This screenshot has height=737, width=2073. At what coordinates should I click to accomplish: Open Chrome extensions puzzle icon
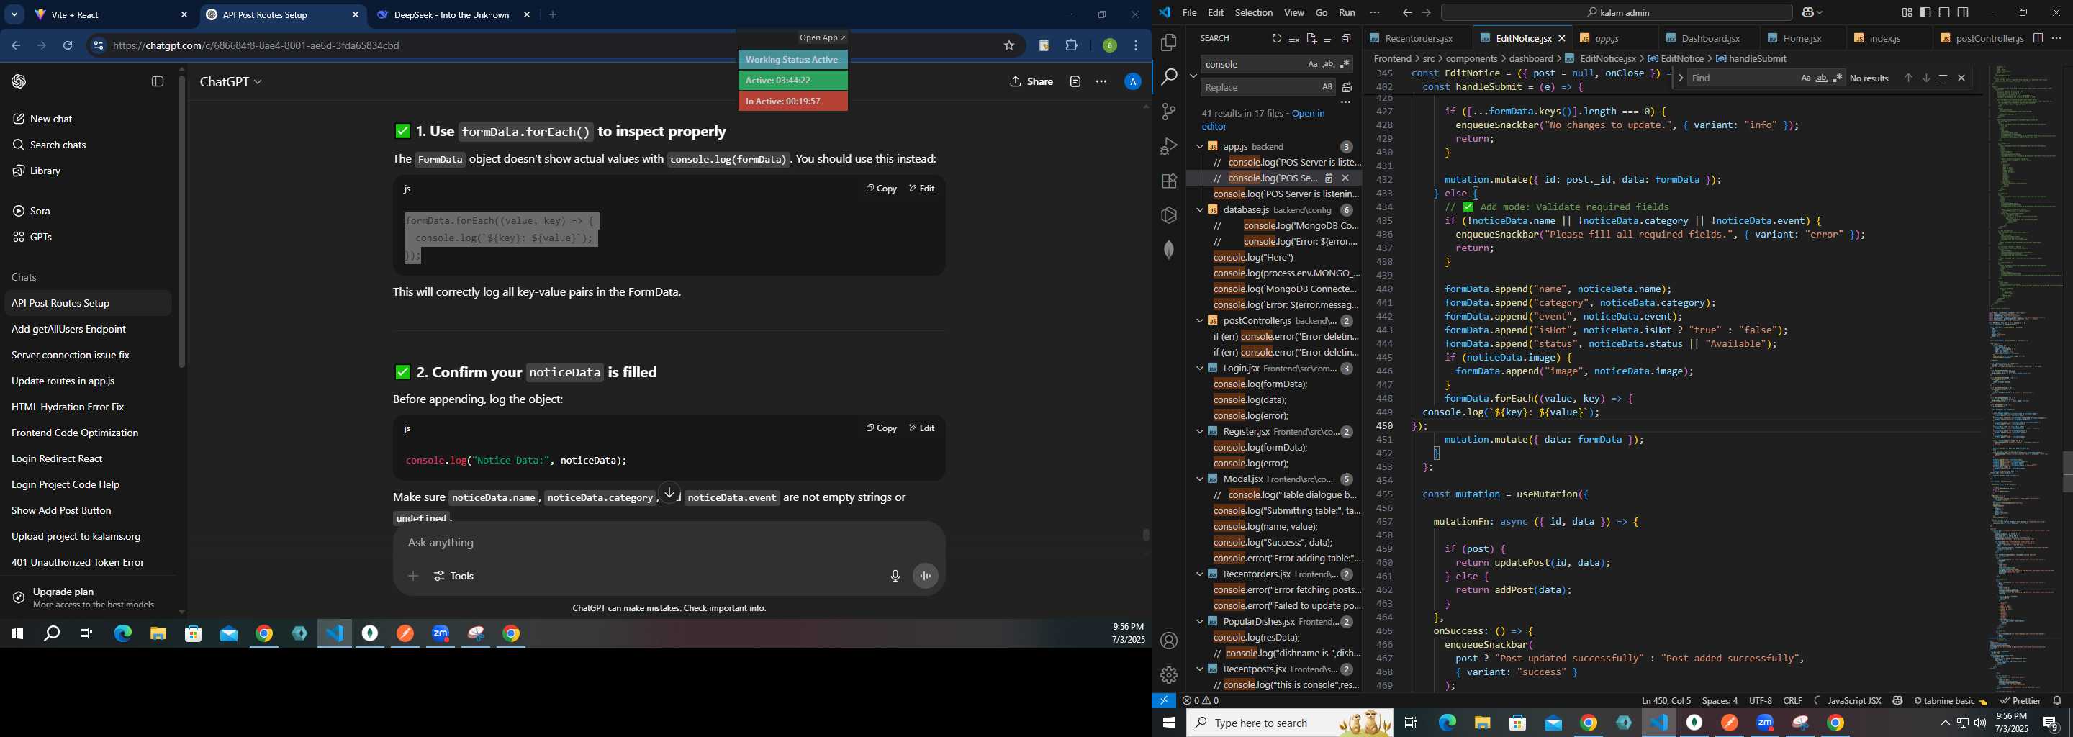(1071, 46)
